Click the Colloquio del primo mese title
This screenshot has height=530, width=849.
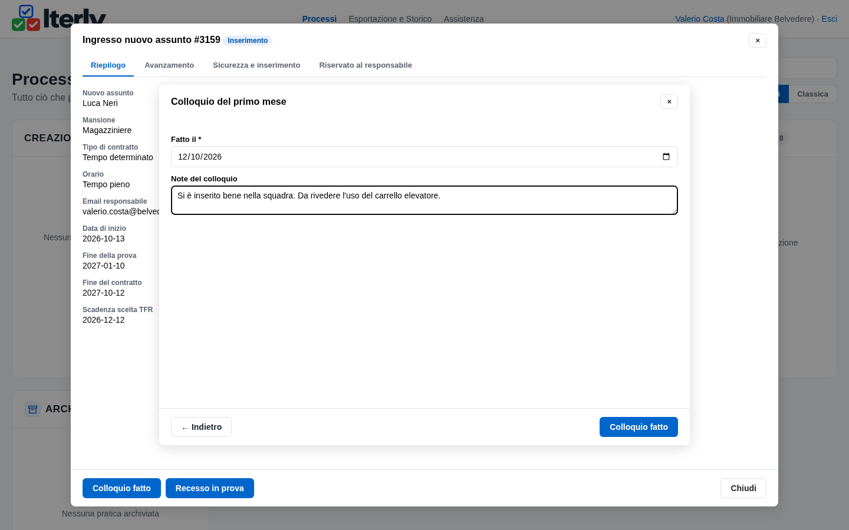pyautogui.click(x=229, y=102)
